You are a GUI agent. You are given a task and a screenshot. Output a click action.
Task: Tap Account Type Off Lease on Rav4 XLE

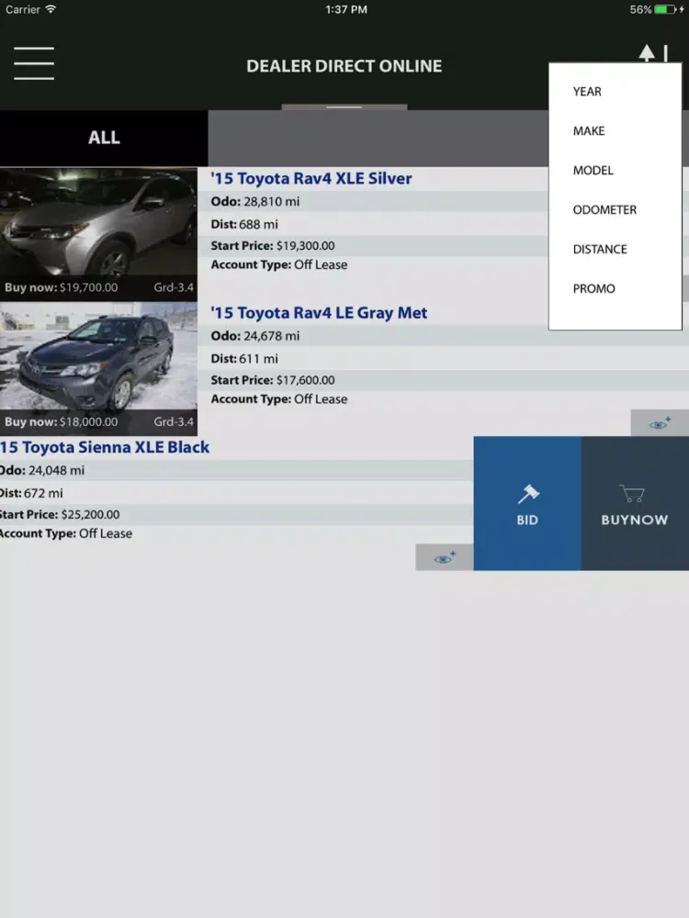(279, 264)
